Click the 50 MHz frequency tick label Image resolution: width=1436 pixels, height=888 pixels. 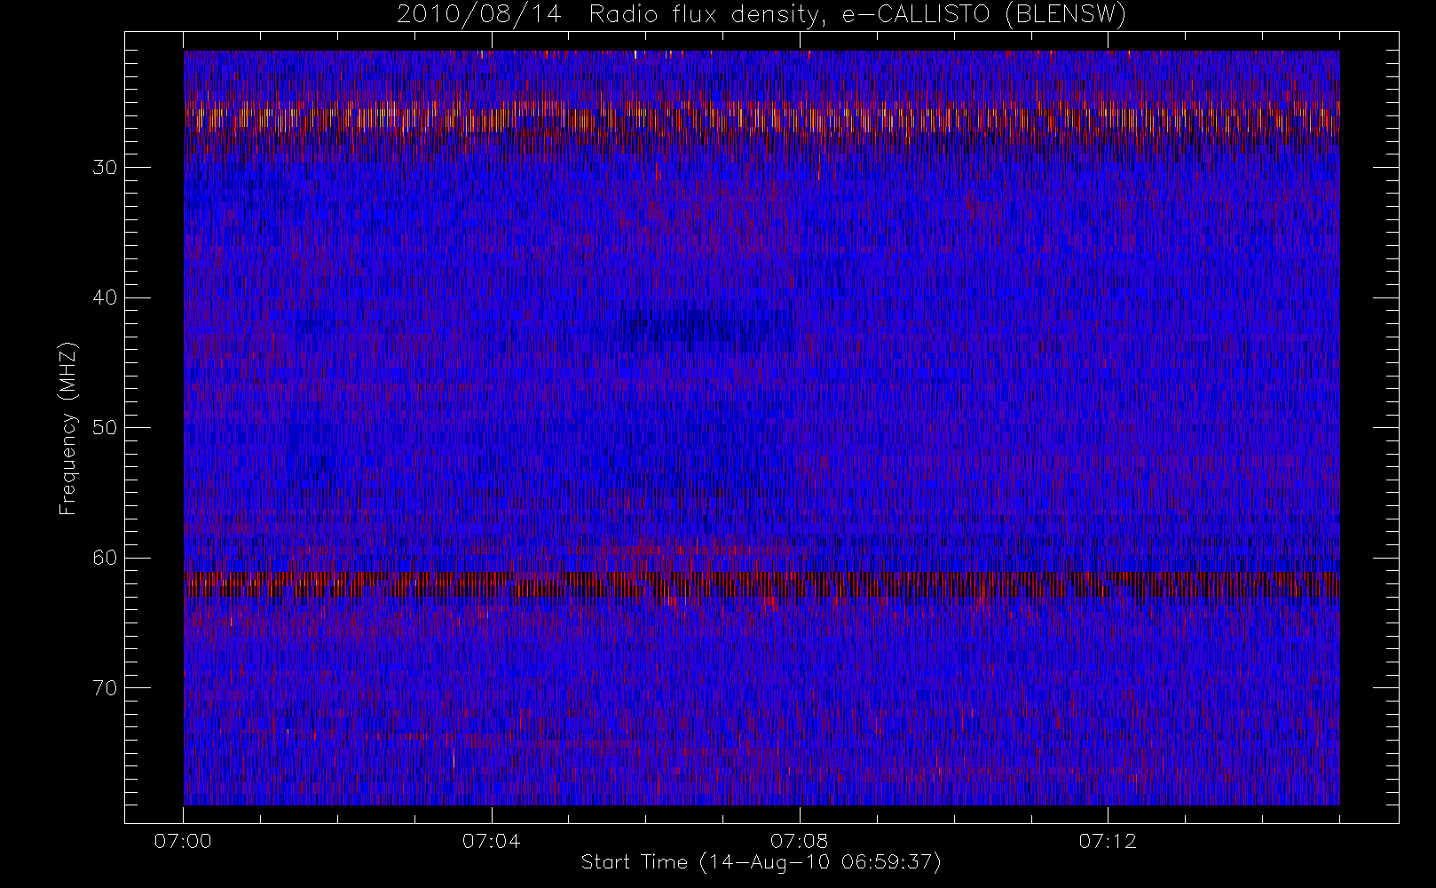105,428
